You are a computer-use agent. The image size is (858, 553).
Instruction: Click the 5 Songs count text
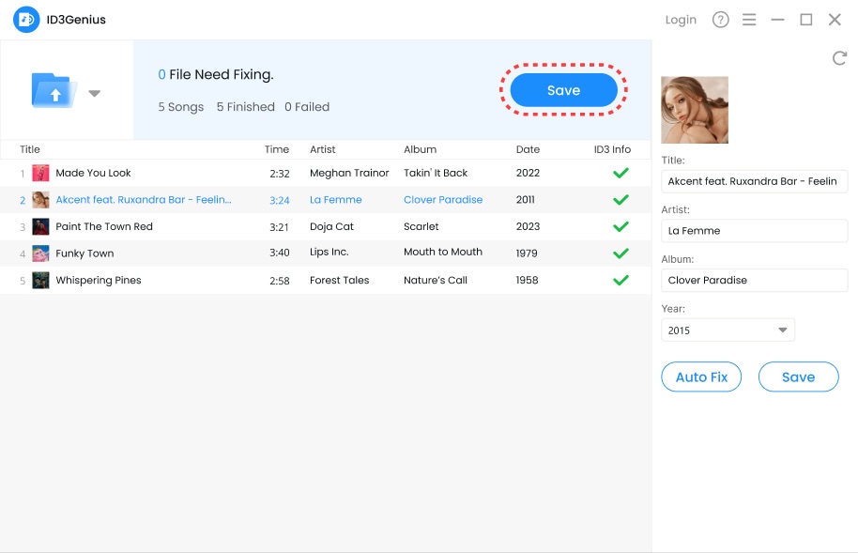(x=181, y=107)
